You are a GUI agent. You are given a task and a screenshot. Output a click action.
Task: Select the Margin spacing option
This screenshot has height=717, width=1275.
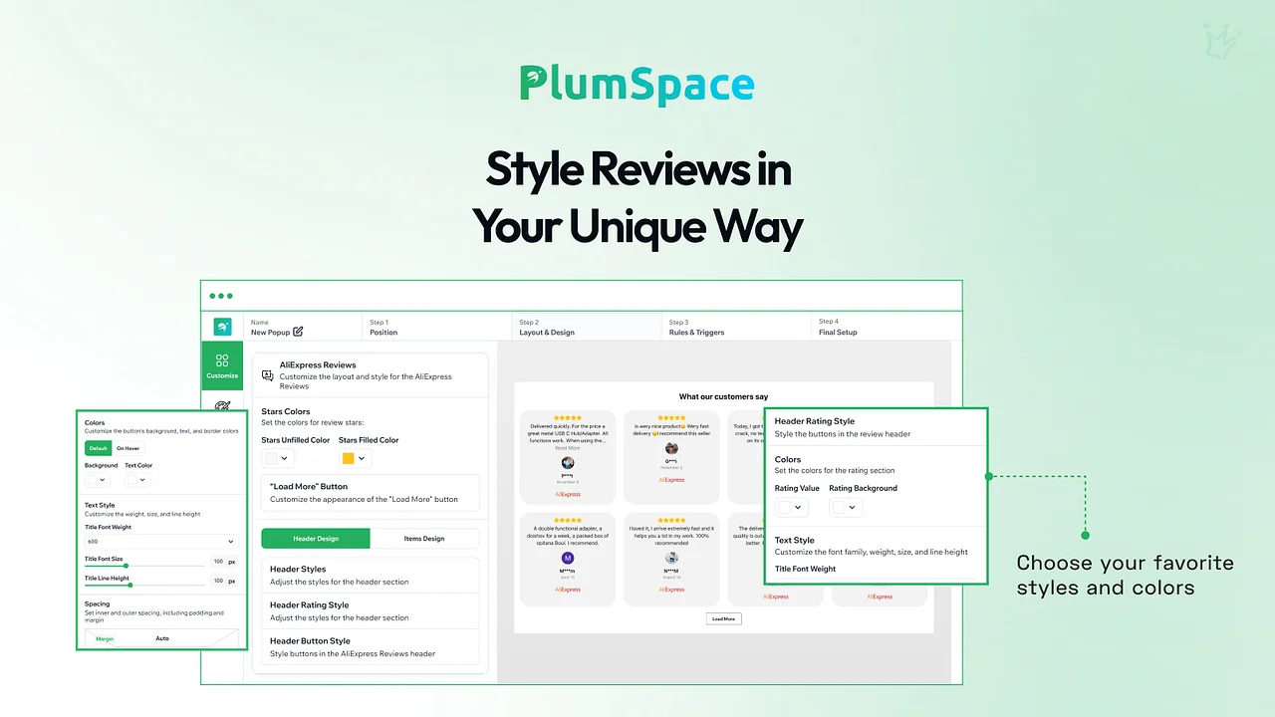pyautogui.click(x=105, y=638)
